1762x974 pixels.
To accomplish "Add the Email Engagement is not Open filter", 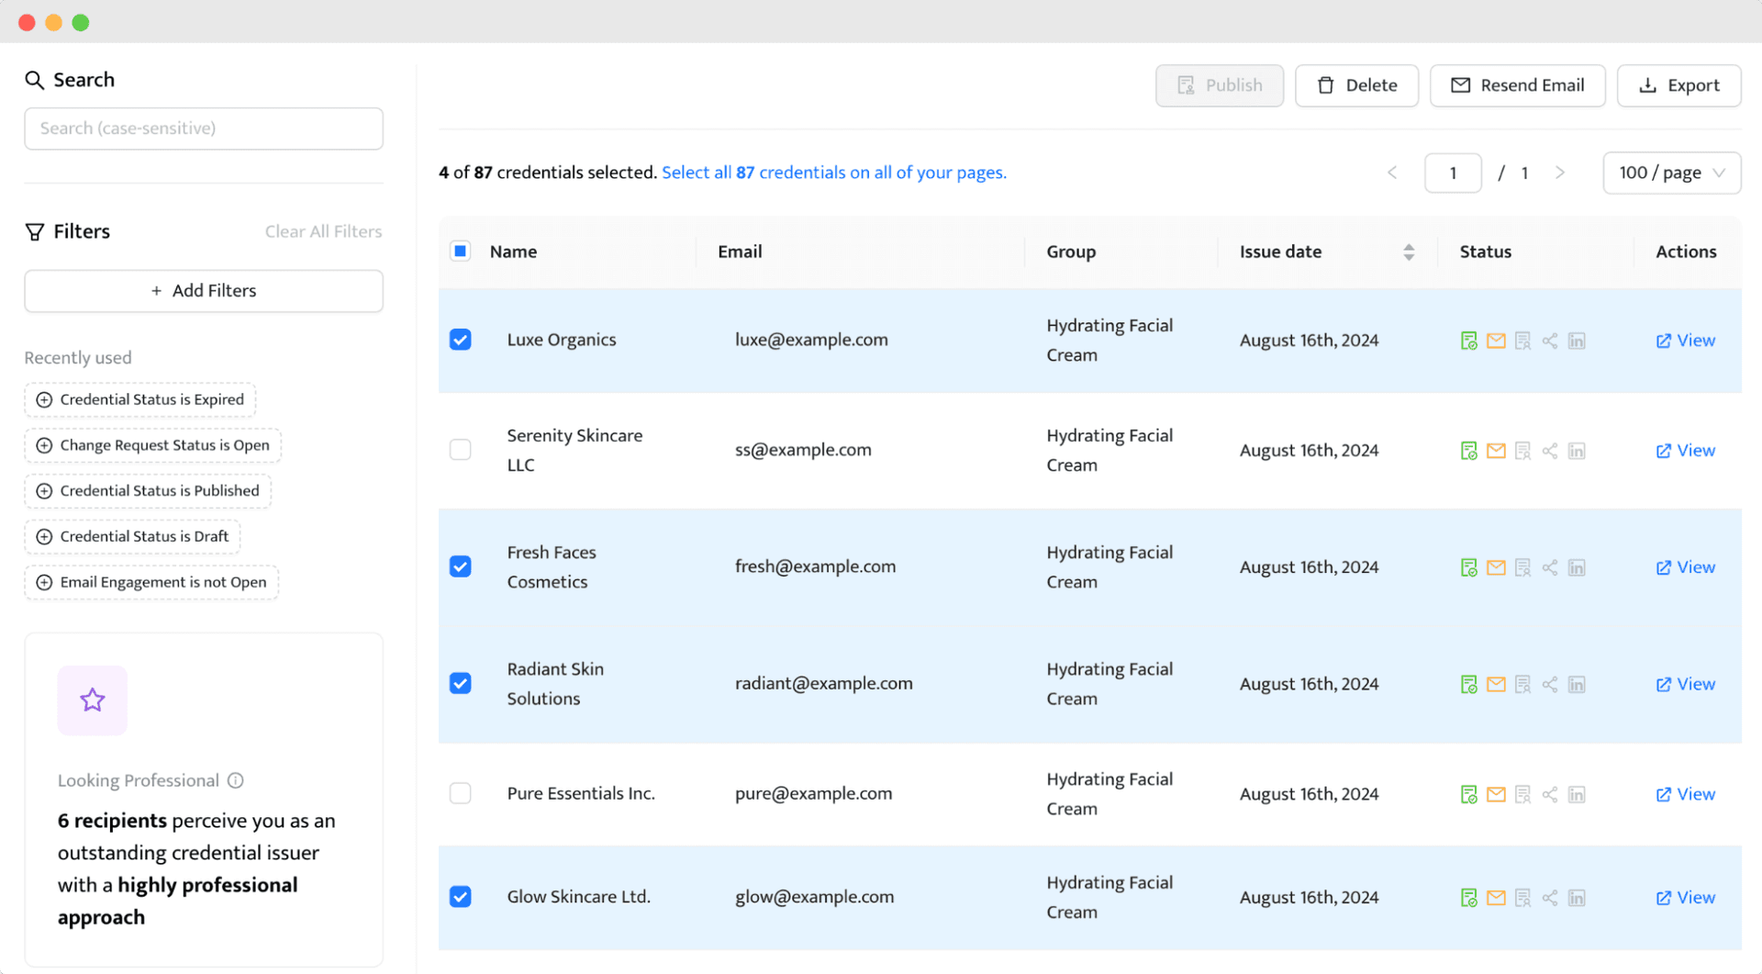I will click(151, 582).
